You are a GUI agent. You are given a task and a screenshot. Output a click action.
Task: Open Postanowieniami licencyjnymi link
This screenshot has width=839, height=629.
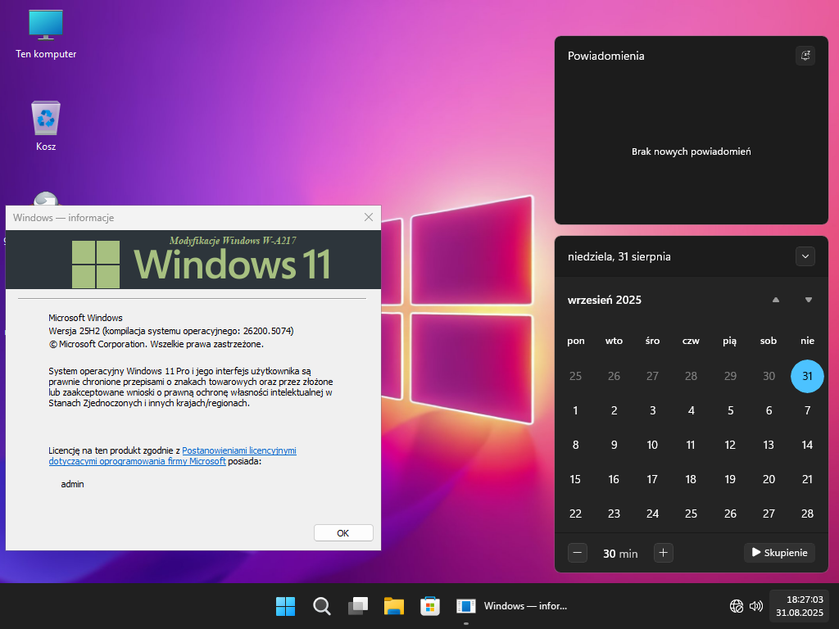coord(239,450)
